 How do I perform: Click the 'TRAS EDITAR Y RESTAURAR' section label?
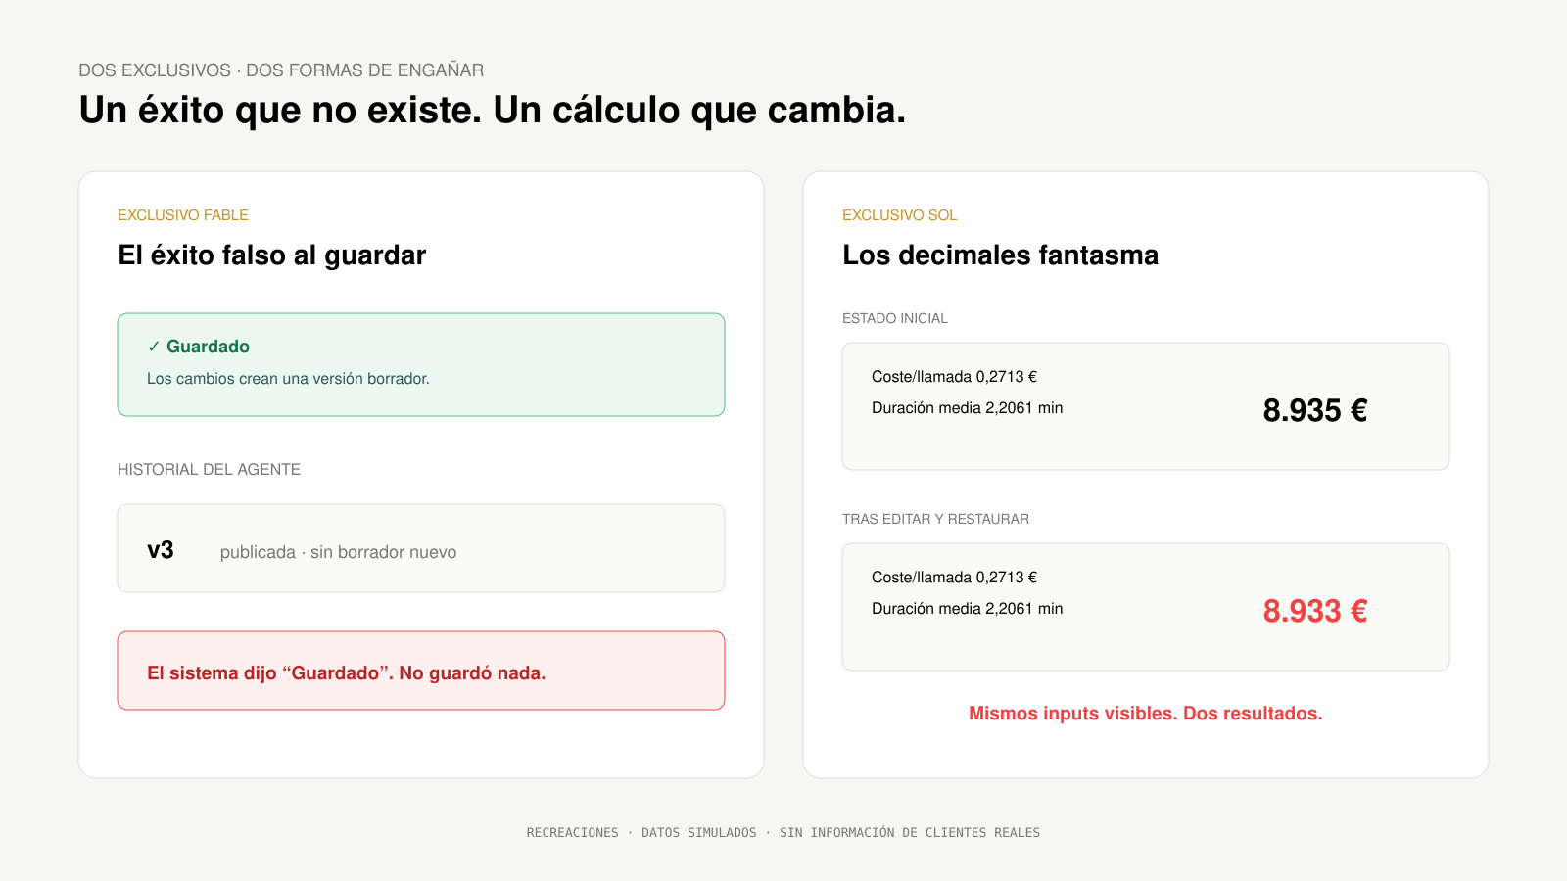935,519
